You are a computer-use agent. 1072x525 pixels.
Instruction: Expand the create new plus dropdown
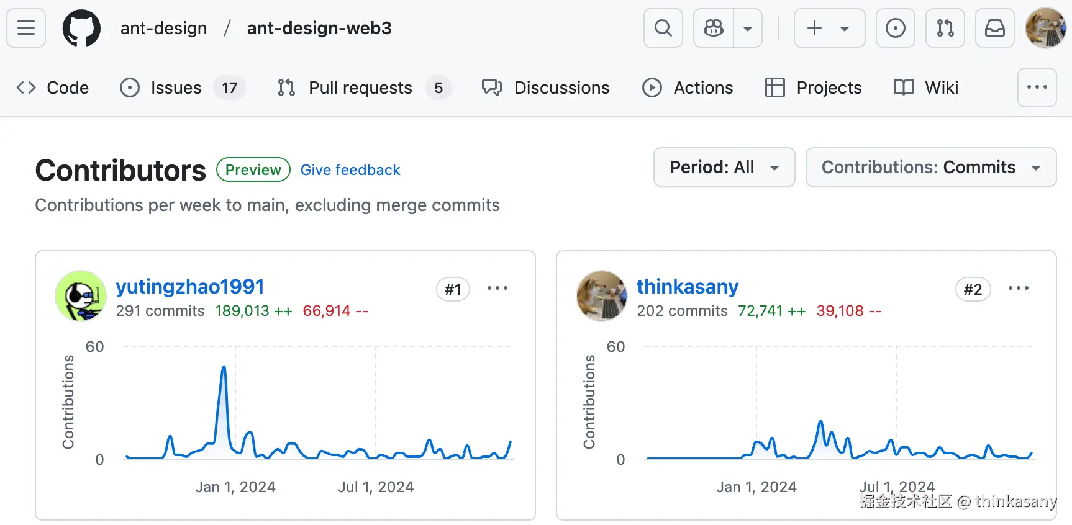click(x=829, y=28)
